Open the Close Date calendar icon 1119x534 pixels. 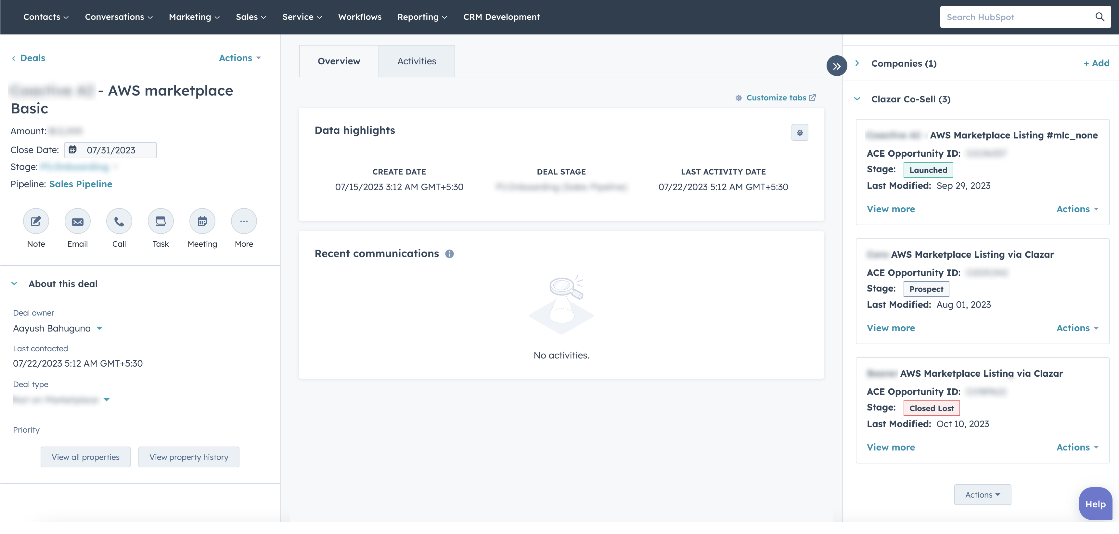point(73,150)
